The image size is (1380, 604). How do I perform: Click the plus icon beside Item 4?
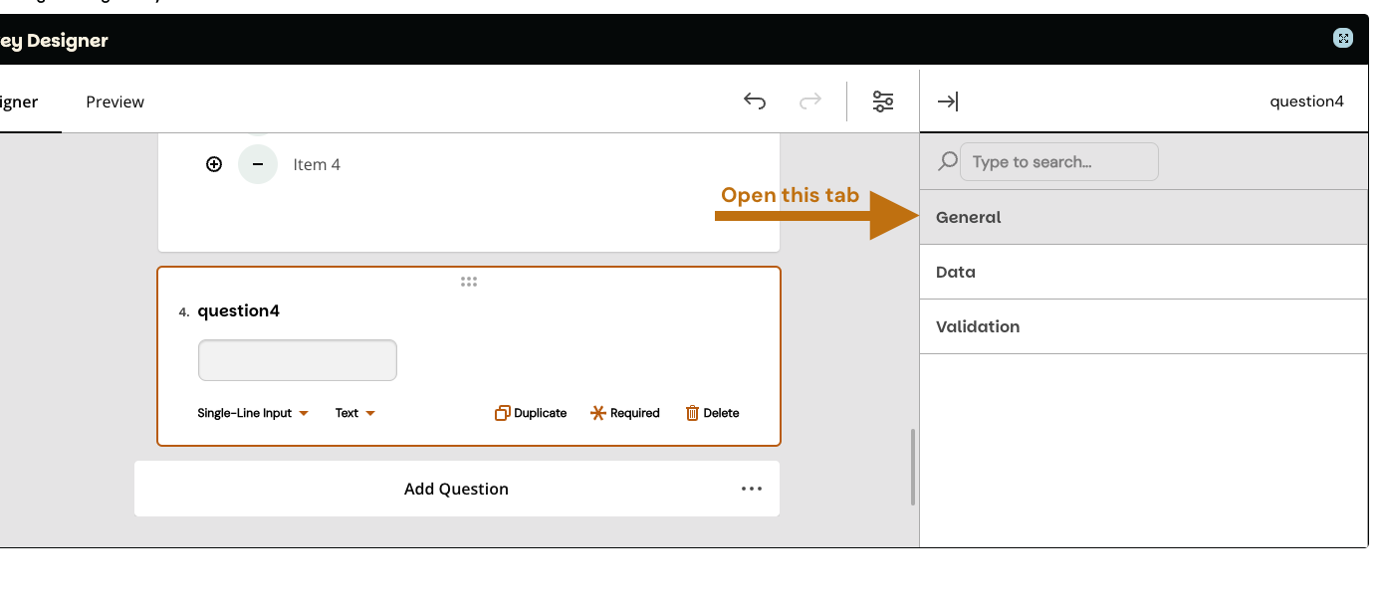tap(214, 164)
